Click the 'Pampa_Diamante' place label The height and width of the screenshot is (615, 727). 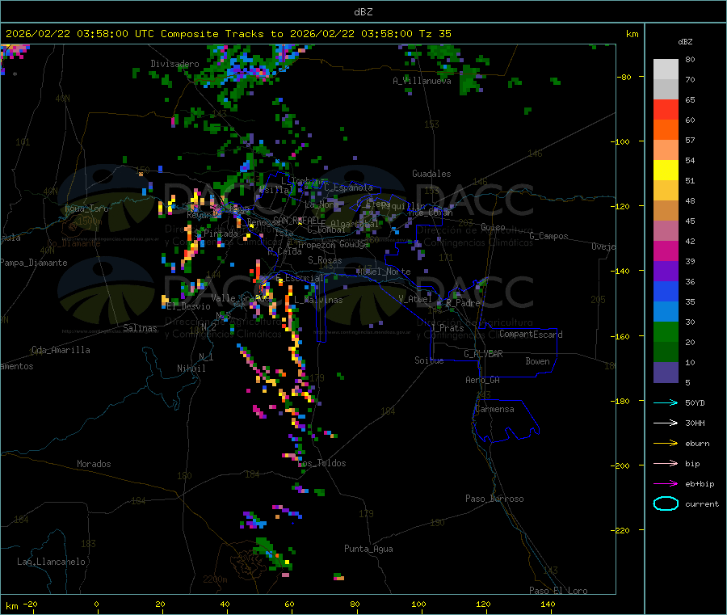34,263
